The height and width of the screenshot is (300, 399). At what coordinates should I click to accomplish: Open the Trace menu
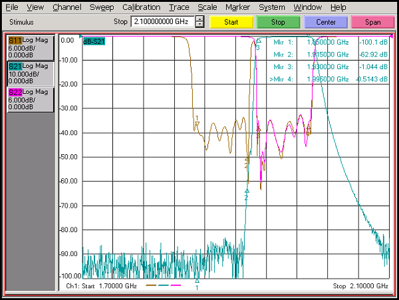tap(179, 7)
